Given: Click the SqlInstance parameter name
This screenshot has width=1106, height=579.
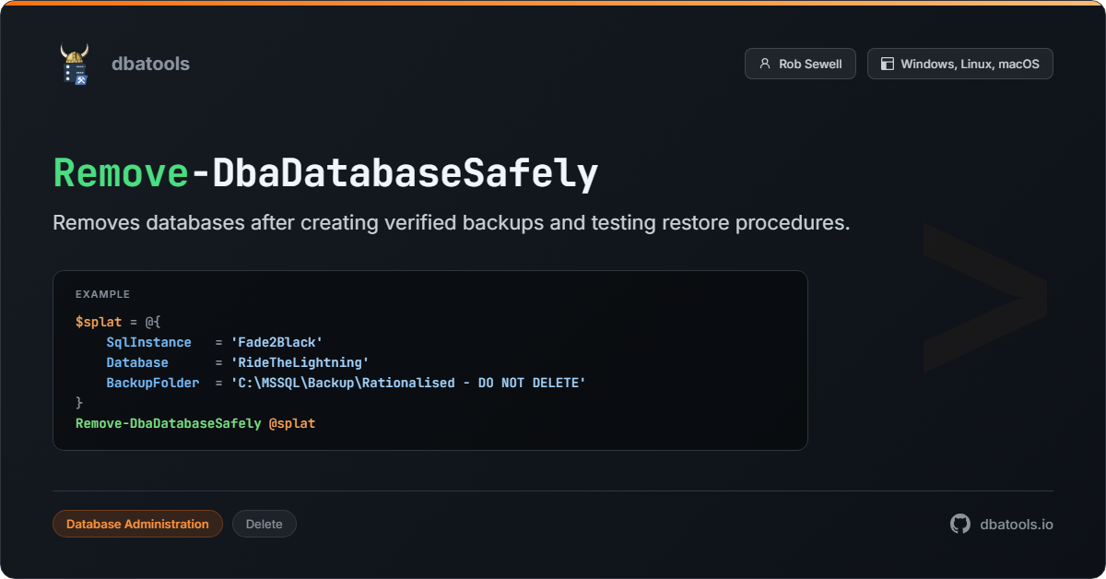Looking at the screenshot, I should point(148,342).
